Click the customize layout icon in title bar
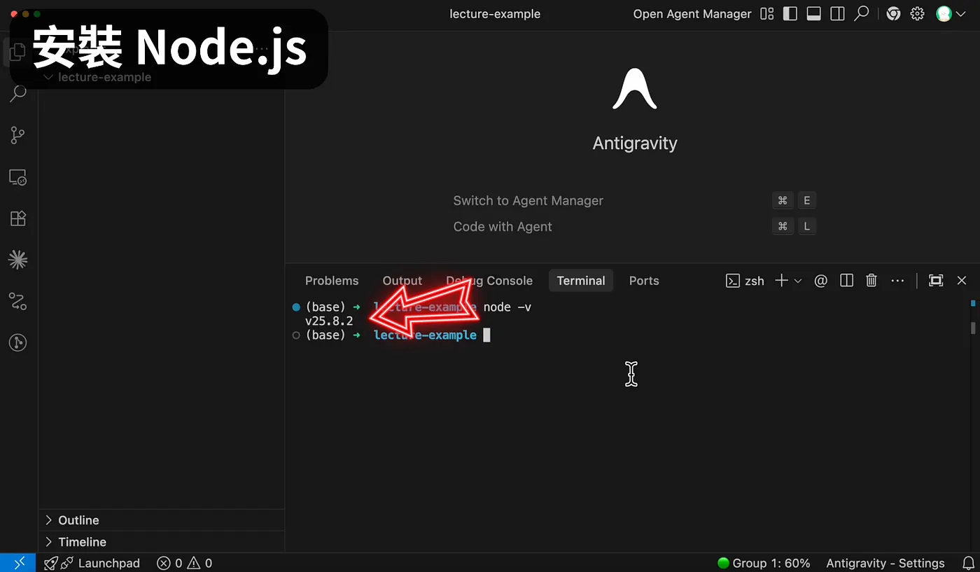980x572 pixels. coord(767,14)
